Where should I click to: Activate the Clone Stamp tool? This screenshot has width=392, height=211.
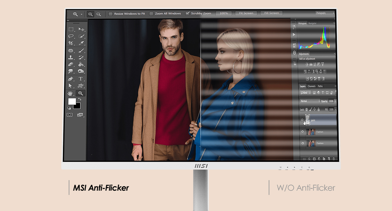pyautogui.click(x=71, y=57)
